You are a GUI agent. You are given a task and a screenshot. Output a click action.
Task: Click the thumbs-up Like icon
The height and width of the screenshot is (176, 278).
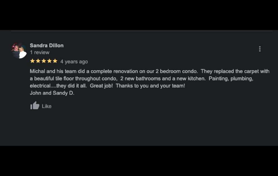(x=35, y=106)
